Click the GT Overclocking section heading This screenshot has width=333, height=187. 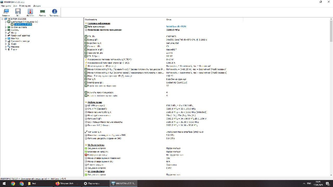click(96, 171)
